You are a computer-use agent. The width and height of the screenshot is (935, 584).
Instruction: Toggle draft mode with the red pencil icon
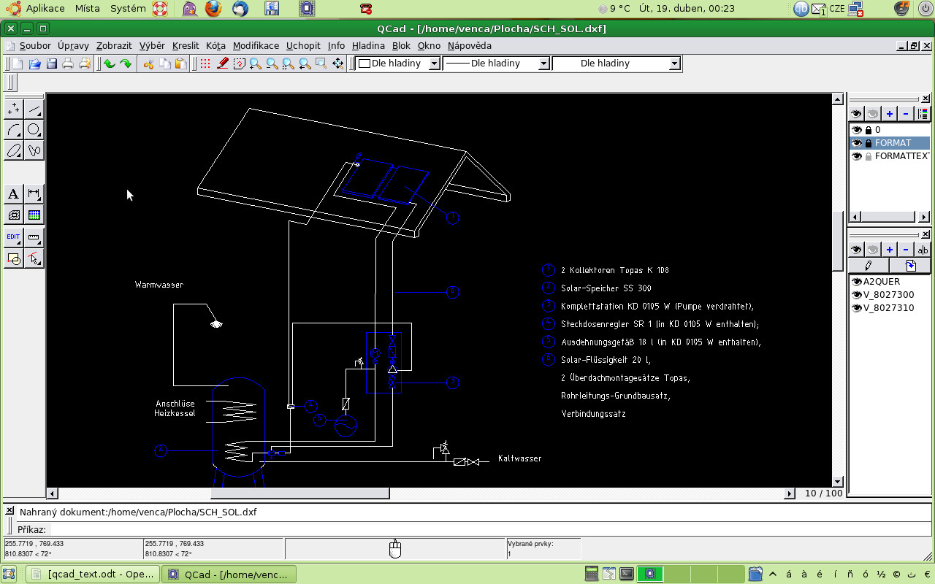tap(222, 64)
